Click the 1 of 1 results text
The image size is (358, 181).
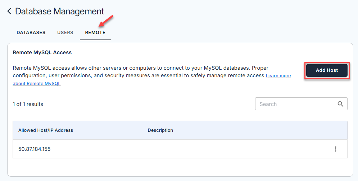tap(28, 104)
